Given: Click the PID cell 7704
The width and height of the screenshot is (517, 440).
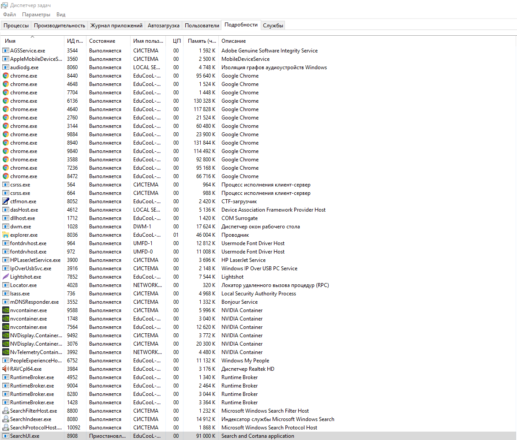Looking at the screenshot, I should pos(72,93).
